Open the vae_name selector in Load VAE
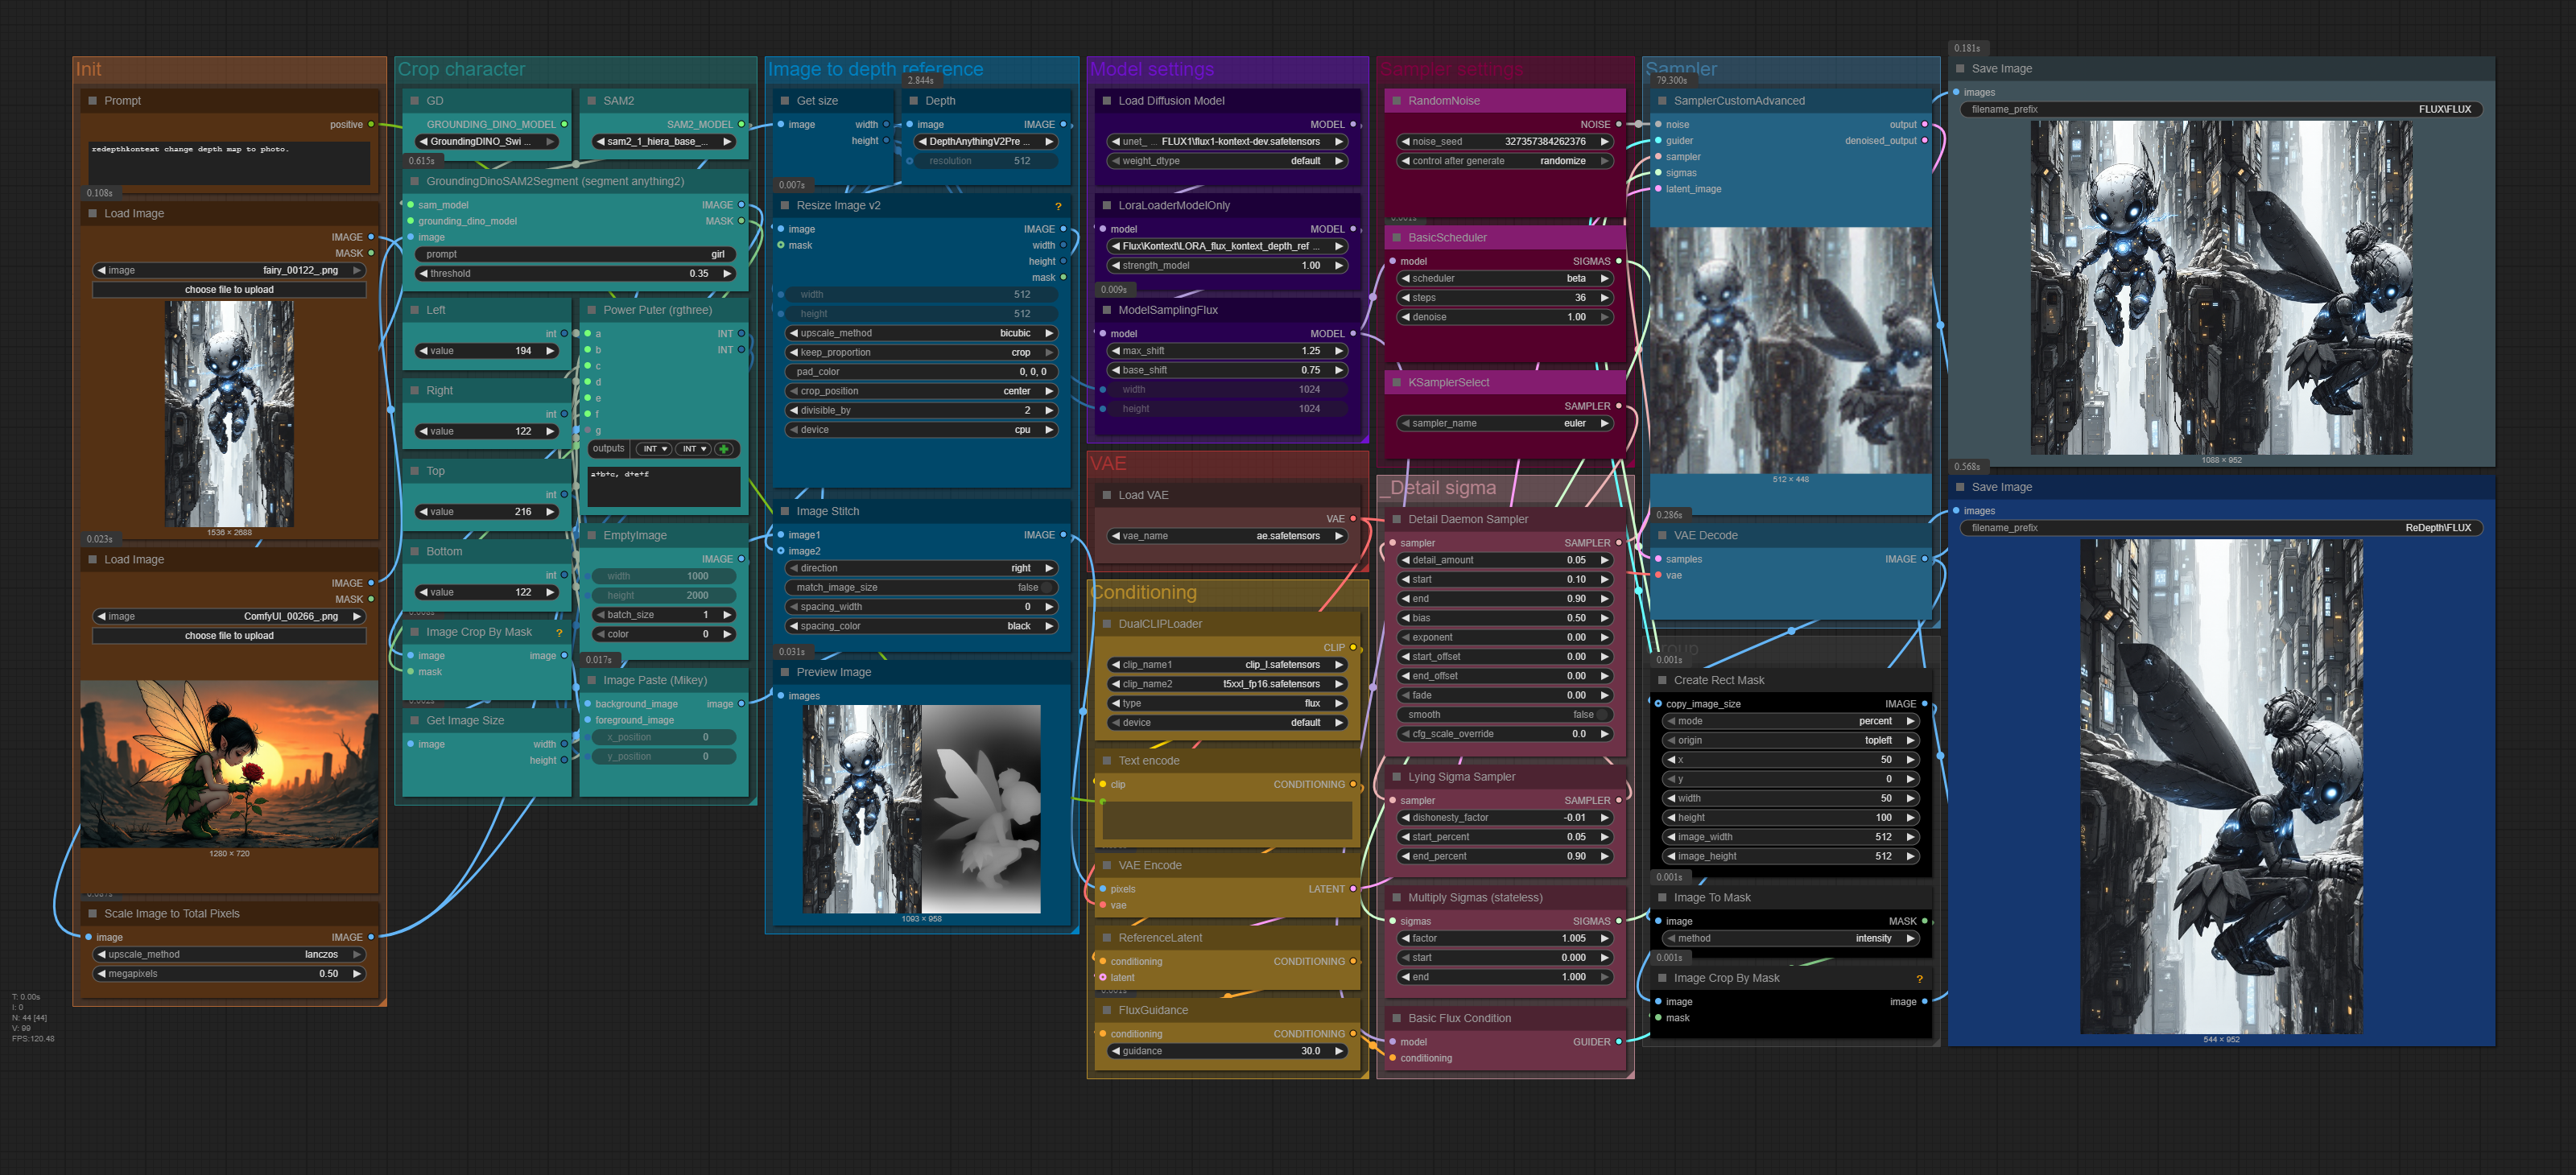 point(1227,536)
